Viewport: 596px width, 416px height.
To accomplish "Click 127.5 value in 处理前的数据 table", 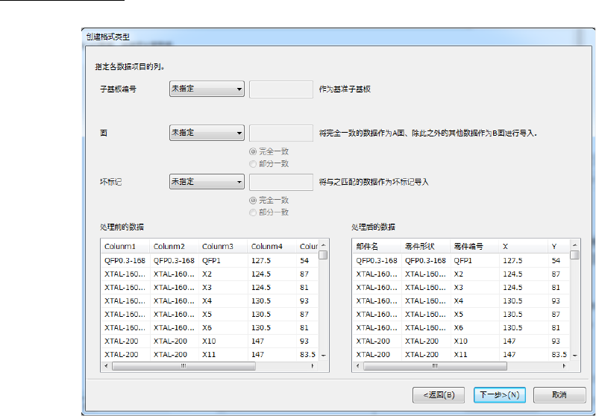I will point(261,261).
